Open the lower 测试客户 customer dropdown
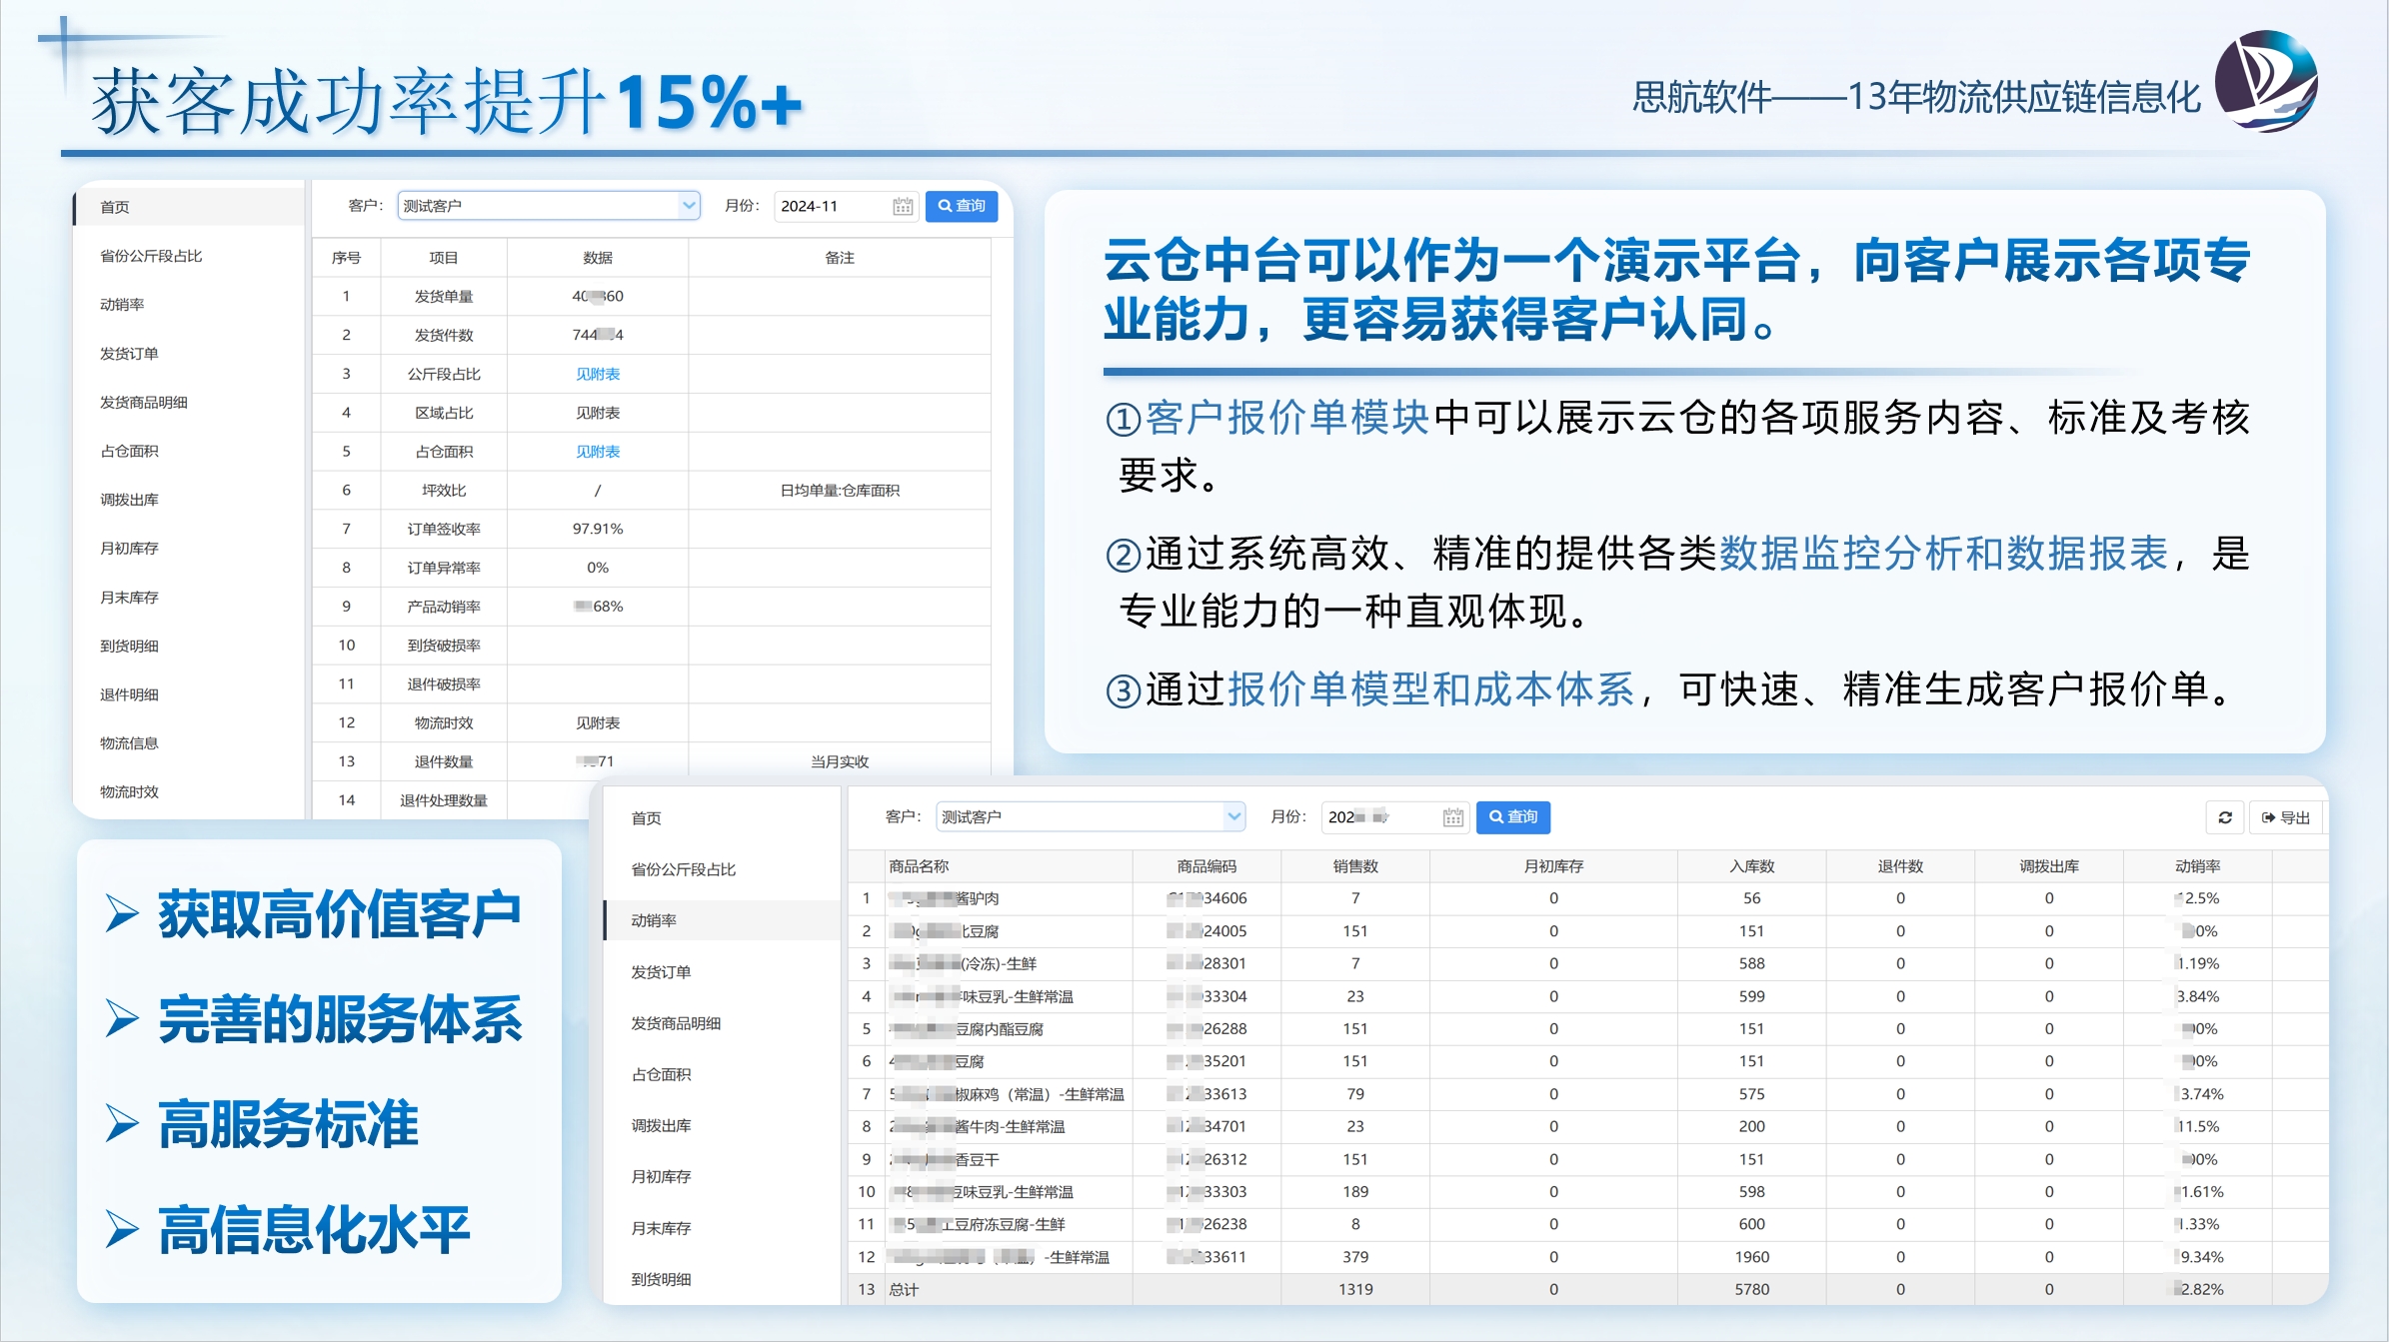 click(x=1233, y=816)
